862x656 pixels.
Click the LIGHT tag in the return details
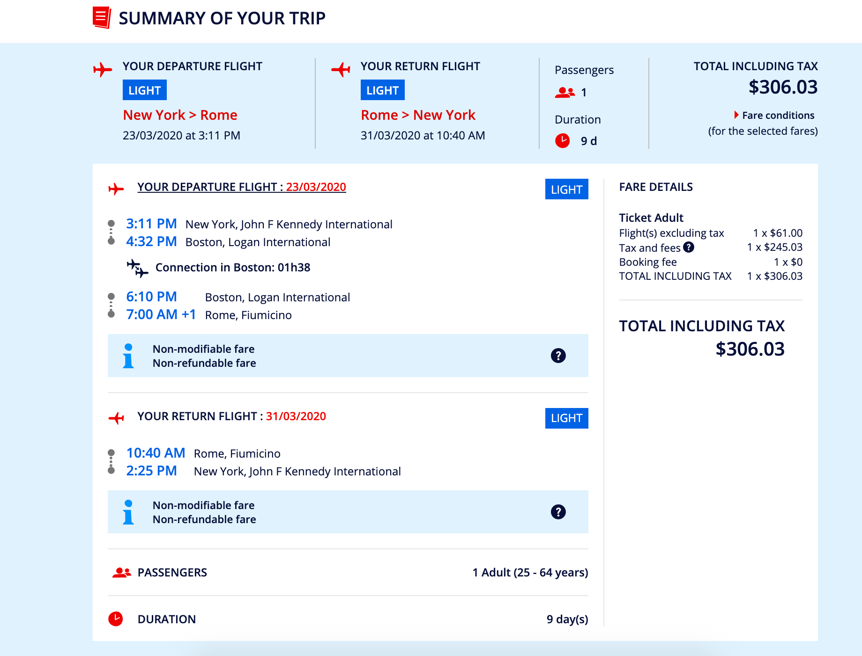tap(566, 418)
